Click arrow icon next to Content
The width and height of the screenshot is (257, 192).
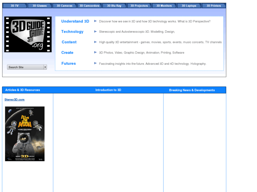point(95,42)
